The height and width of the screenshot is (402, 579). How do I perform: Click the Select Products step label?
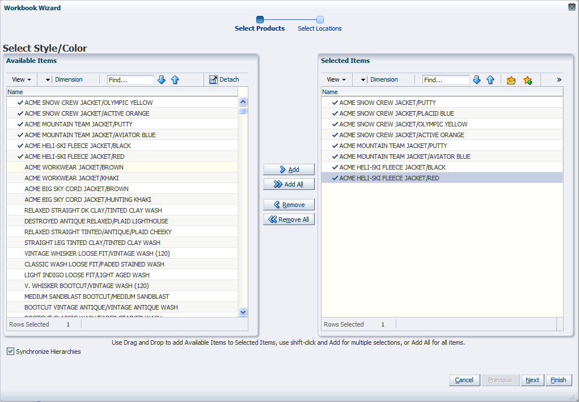[260, 28]
